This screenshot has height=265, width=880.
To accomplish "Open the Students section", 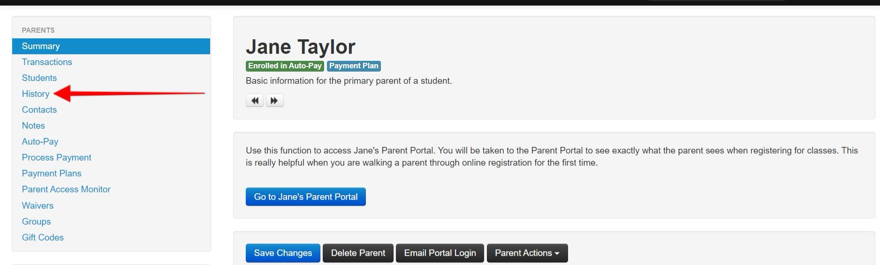I will pos(39,78).
